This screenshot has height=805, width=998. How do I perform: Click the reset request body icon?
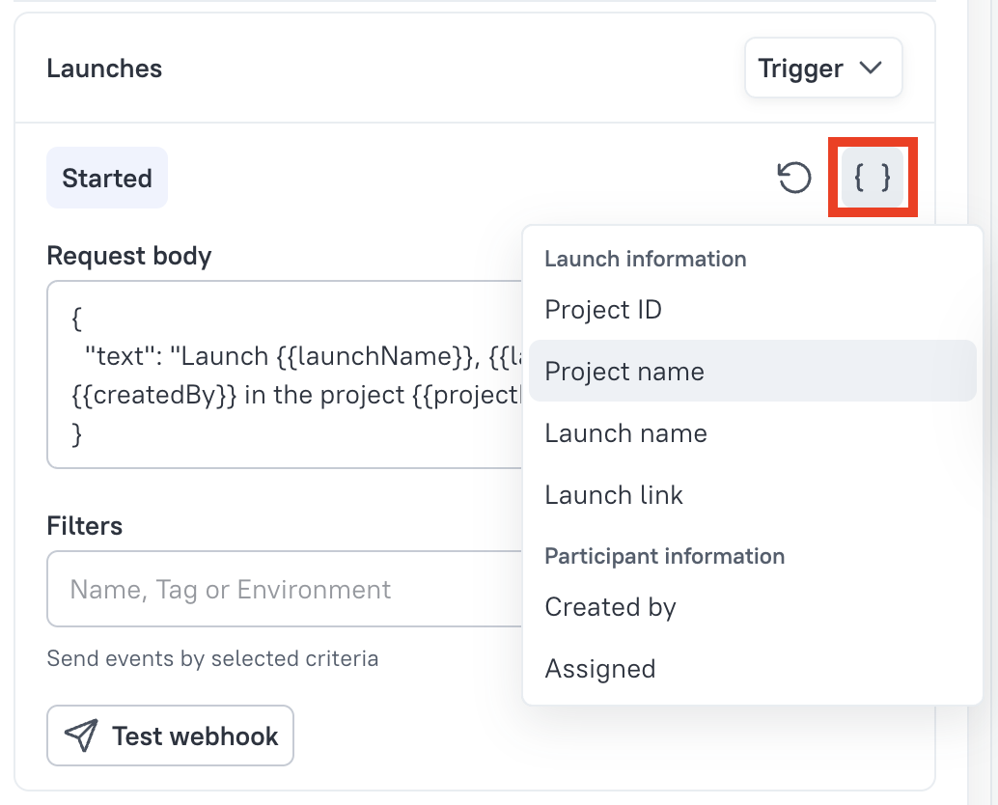coord(794,179)
